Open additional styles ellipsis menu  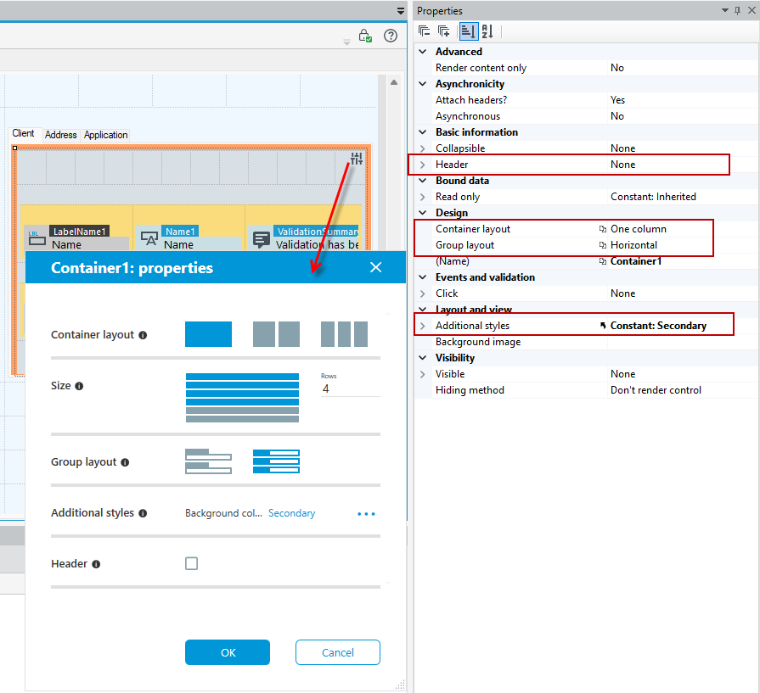click(367, 514)
